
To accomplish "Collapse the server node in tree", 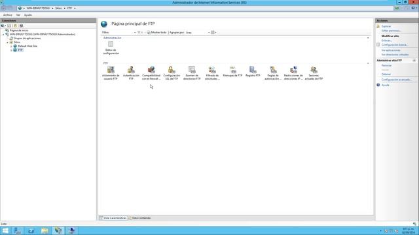I will point(3,35).
